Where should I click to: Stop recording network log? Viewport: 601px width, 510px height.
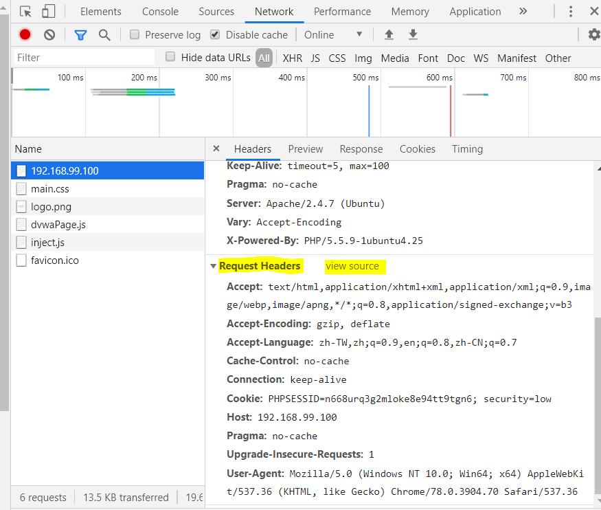pos(25,35)
